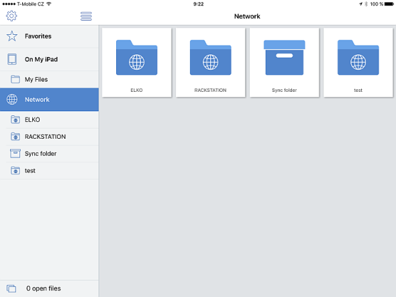
Task: Click the My Files folder icon
Action: [15, 79]
